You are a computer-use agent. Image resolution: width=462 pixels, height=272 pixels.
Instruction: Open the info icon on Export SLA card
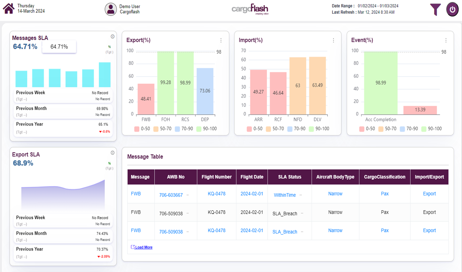coord(113,153)
